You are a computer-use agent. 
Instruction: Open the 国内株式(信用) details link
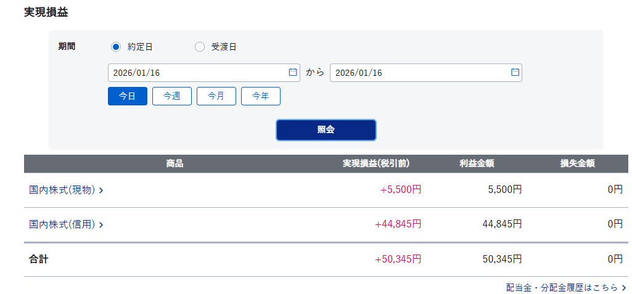point(62,224)
